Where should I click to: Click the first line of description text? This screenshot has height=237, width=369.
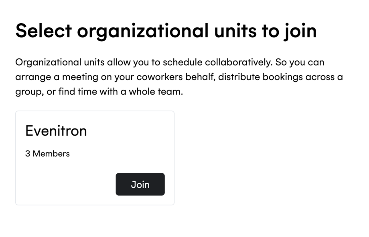(x=170, y=62)
